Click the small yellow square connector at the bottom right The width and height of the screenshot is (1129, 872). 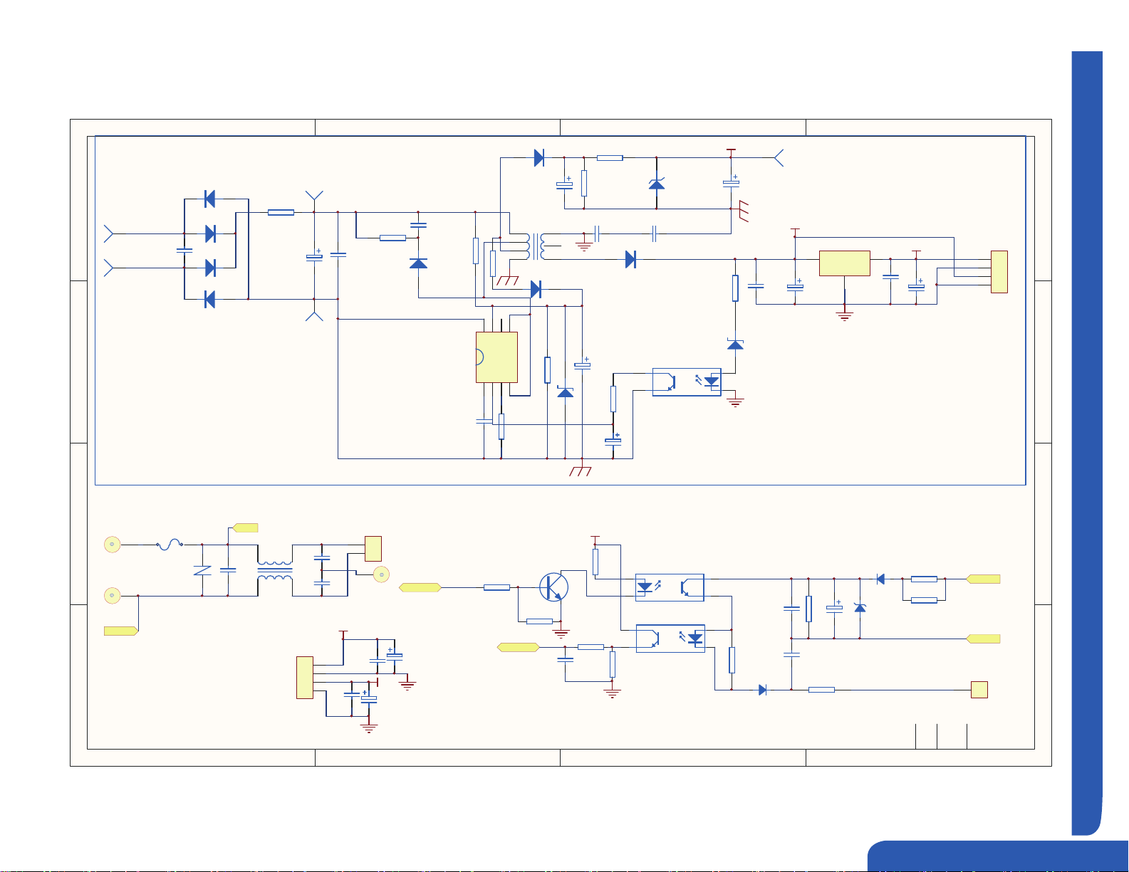coord(979,690)
